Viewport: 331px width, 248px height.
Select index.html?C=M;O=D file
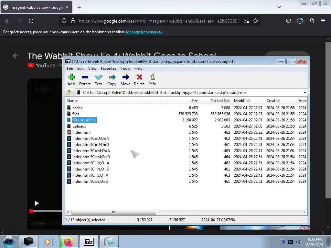pyautogui.click(x=91, y=157)
